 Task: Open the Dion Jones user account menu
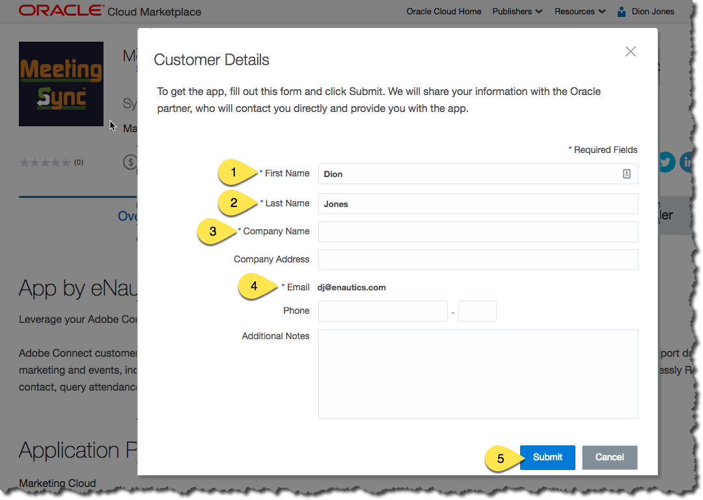[x=653, y=11]
